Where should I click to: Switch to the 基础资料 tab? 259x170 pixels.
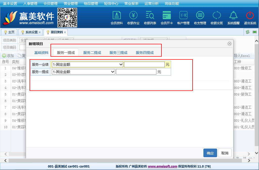pyautogui.click(x=41, y=53)
